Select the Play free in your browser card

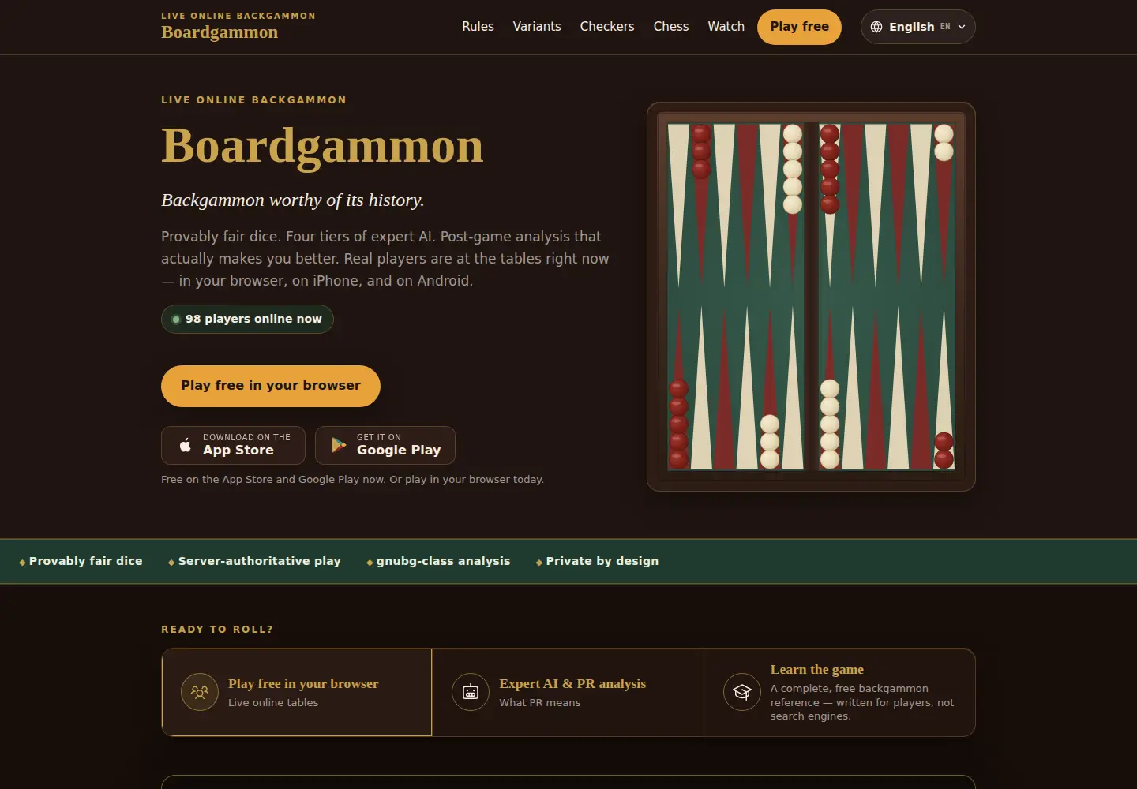coord(297,692)
